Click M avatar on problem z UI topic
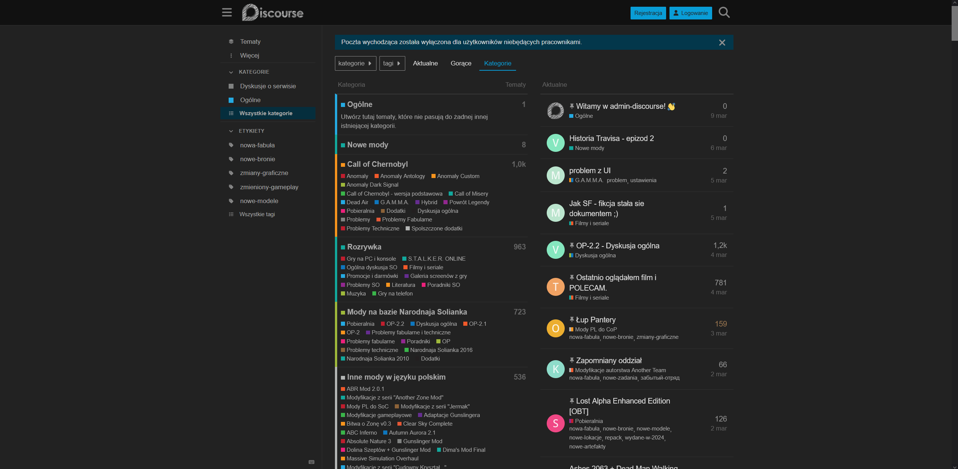The image size is (958, 469). [x=555, y=175]
